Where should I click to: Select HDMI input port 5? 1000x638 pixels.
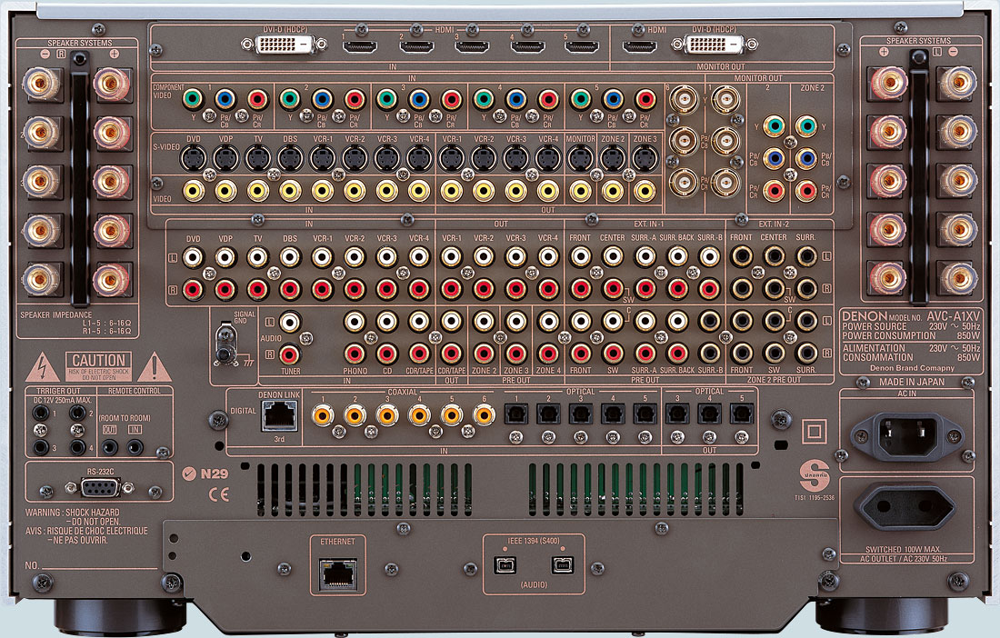click(582, 46)
